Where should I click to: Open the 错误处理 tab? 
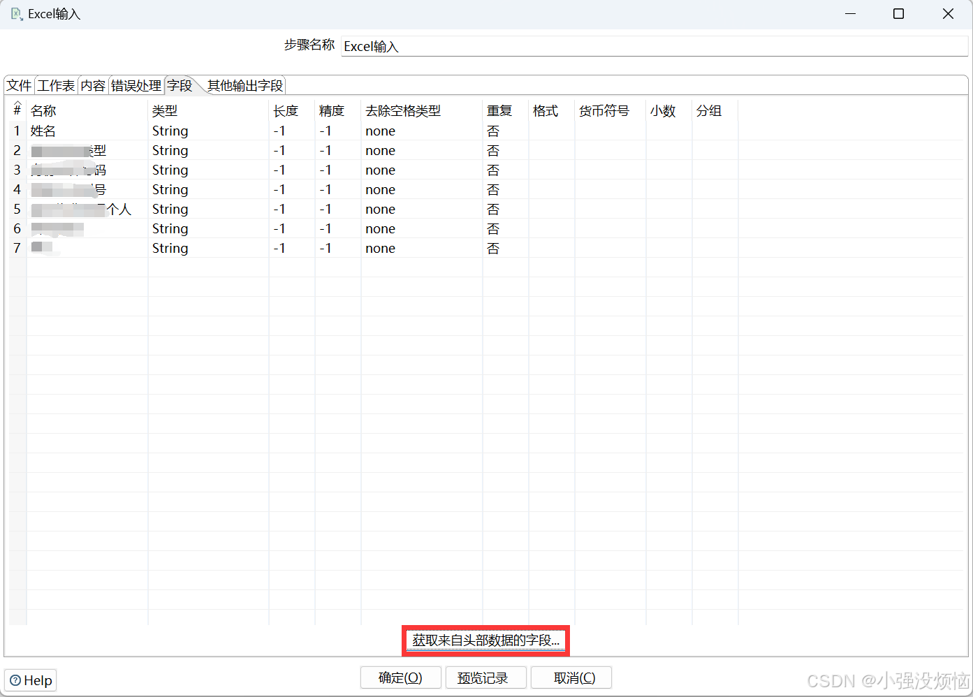pos(136,85)
